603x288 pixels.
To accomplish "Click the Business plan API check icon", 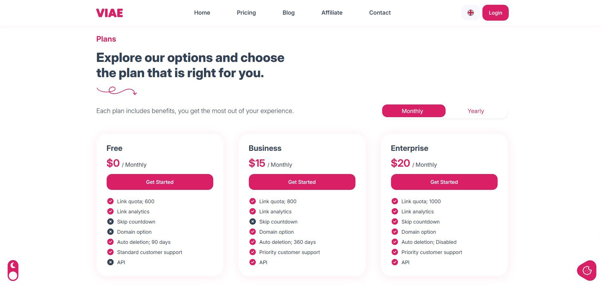I will 253,262.
